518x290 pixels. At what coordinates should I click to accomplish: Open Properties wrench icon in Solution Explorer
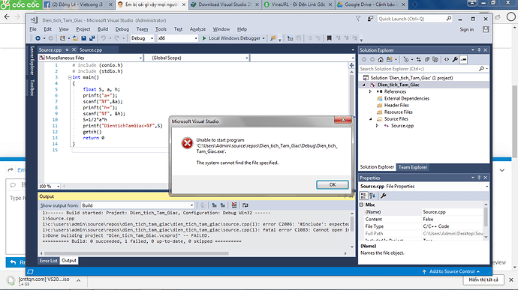(455, 60)
